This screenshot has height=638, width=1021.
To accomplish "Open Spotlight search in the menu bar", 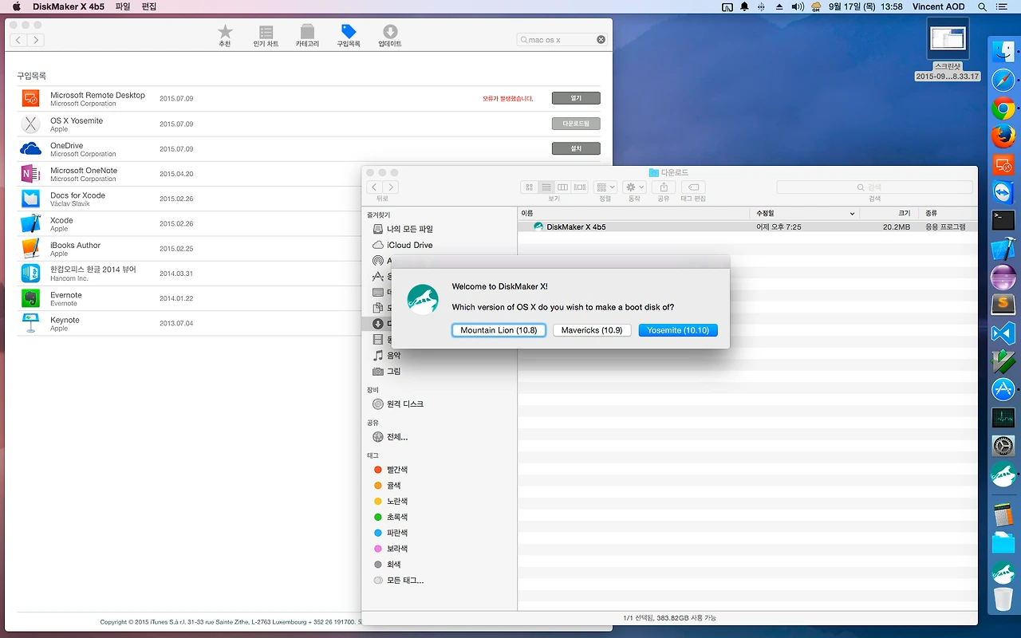I will click(982, 6).
